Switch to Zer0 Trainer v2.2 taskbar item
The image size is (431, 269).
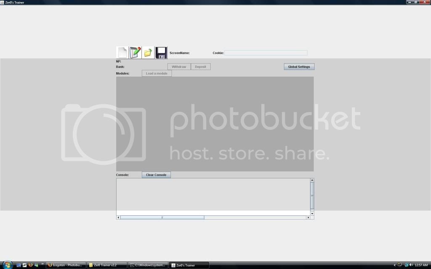click(106, 265)
